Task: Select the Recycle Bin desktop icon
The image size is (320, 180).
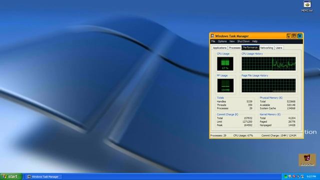Action: 307,160
